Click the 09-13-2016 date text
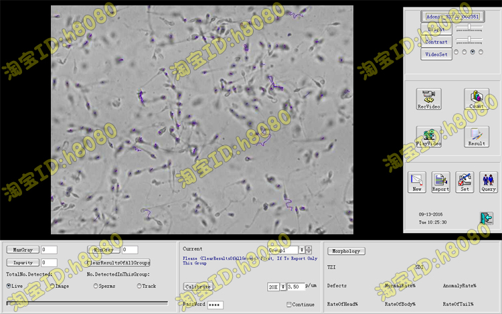The width and height of the screenshot is (502, 314). point(430,214)
